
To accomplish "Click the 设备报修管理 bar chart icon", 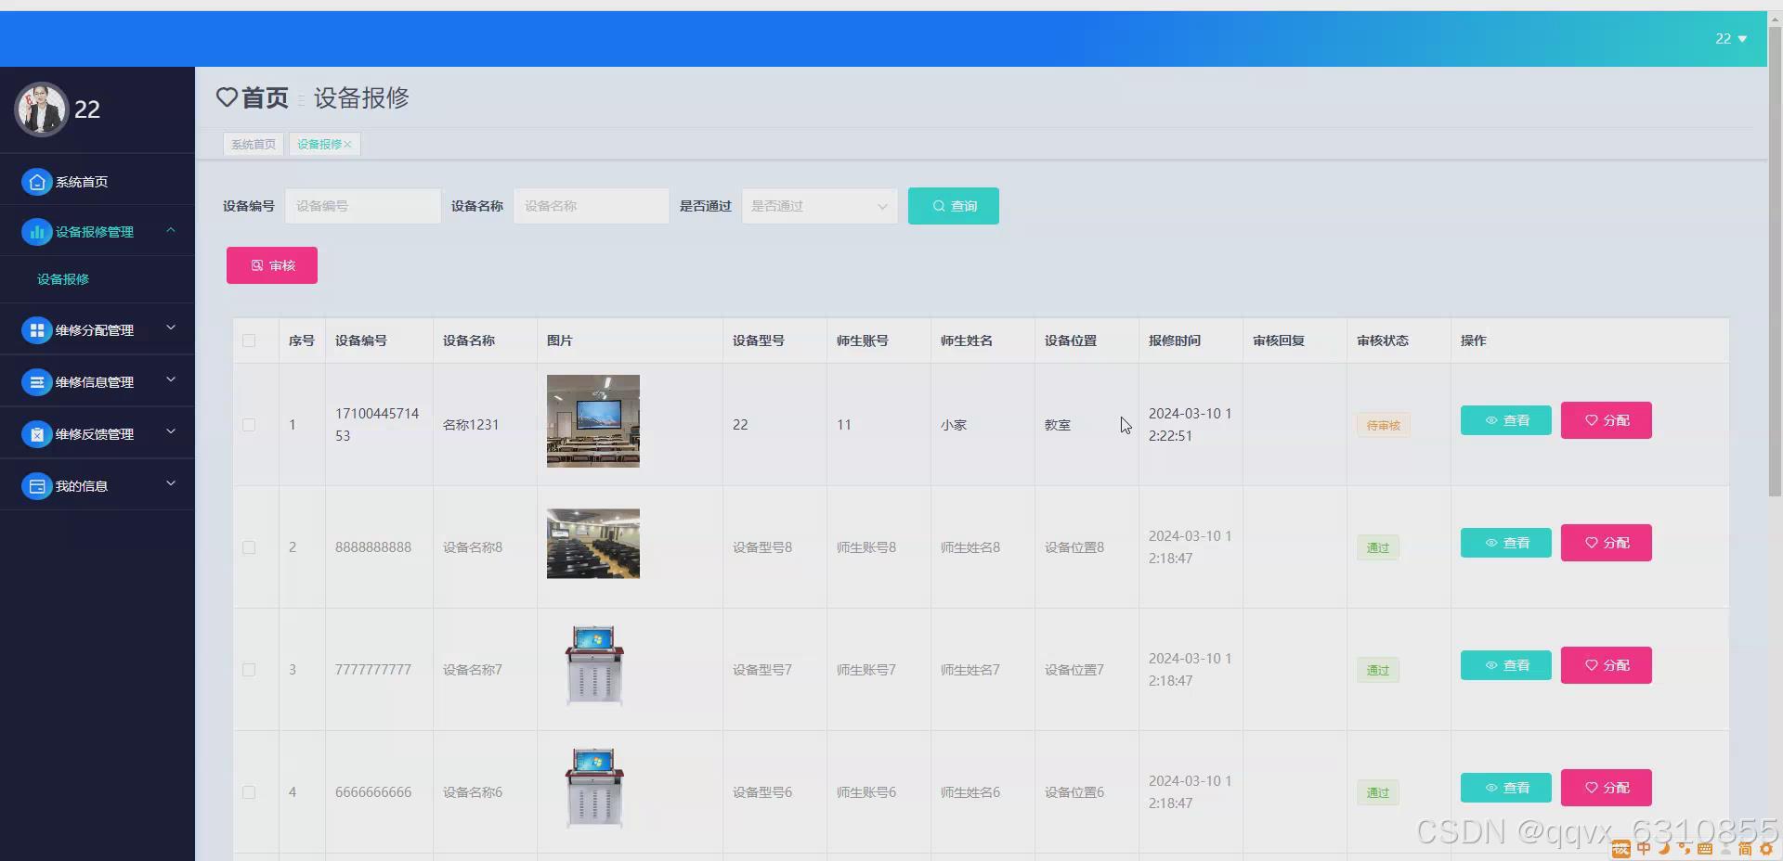I will (36, 232).
